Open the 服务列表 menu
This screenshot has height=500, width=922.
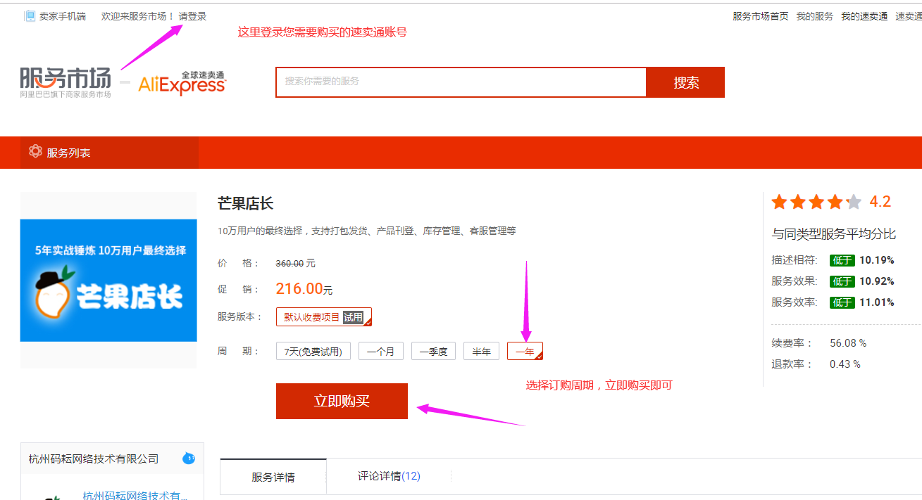click(109, 153)
